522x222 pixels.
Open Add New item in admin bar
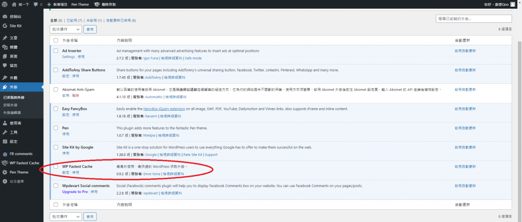[x=57, y=4]
